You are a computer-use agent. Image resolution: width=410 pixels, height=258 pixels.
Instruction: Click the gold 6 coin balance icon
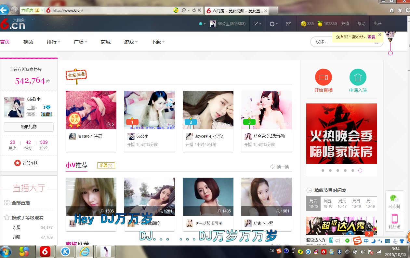tap(304, 24)
